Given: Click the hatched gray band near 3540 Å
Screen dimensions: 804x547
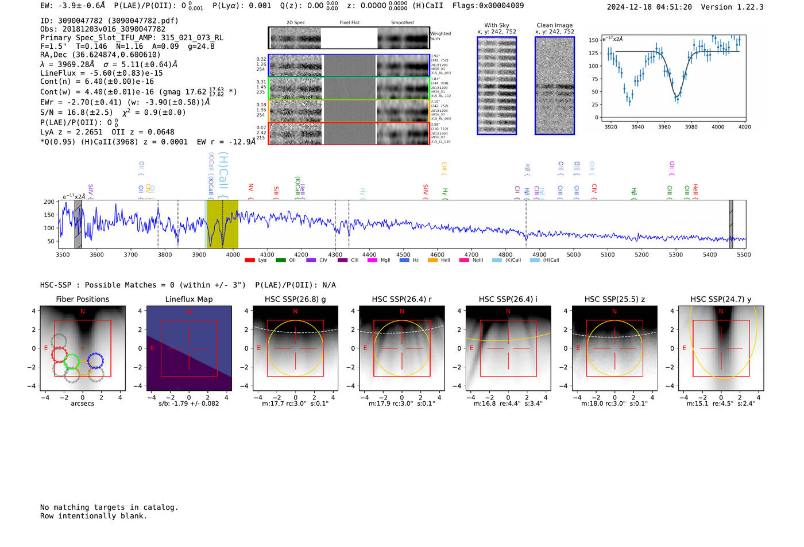Looking at the screenshot, I should click(x=78, y=224).
